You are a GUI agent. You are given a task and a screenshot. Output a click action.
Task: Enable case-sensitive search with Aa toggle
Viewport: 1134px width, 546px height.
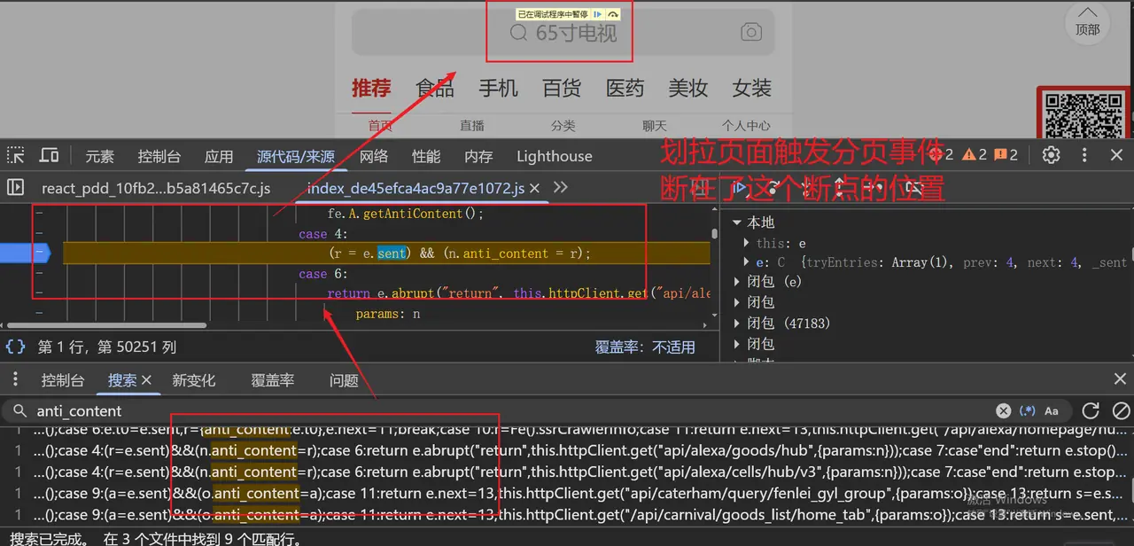coord(1052,410)
